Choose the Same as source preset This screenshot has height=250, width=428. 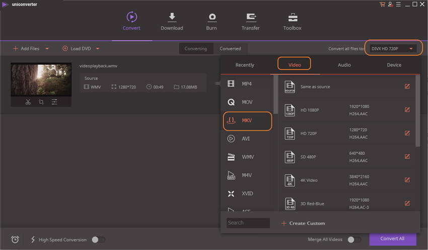pos(347,87)
